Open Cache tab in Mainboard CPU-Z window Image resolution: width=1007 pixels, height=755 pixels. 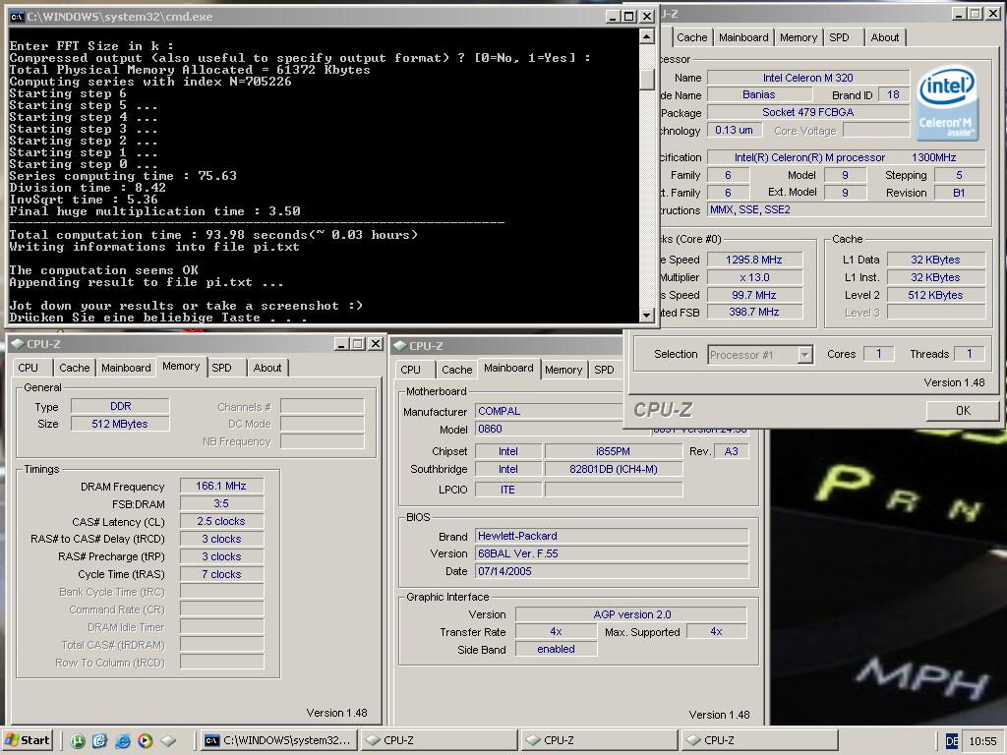pyautogui.click(x=457, y=370)
